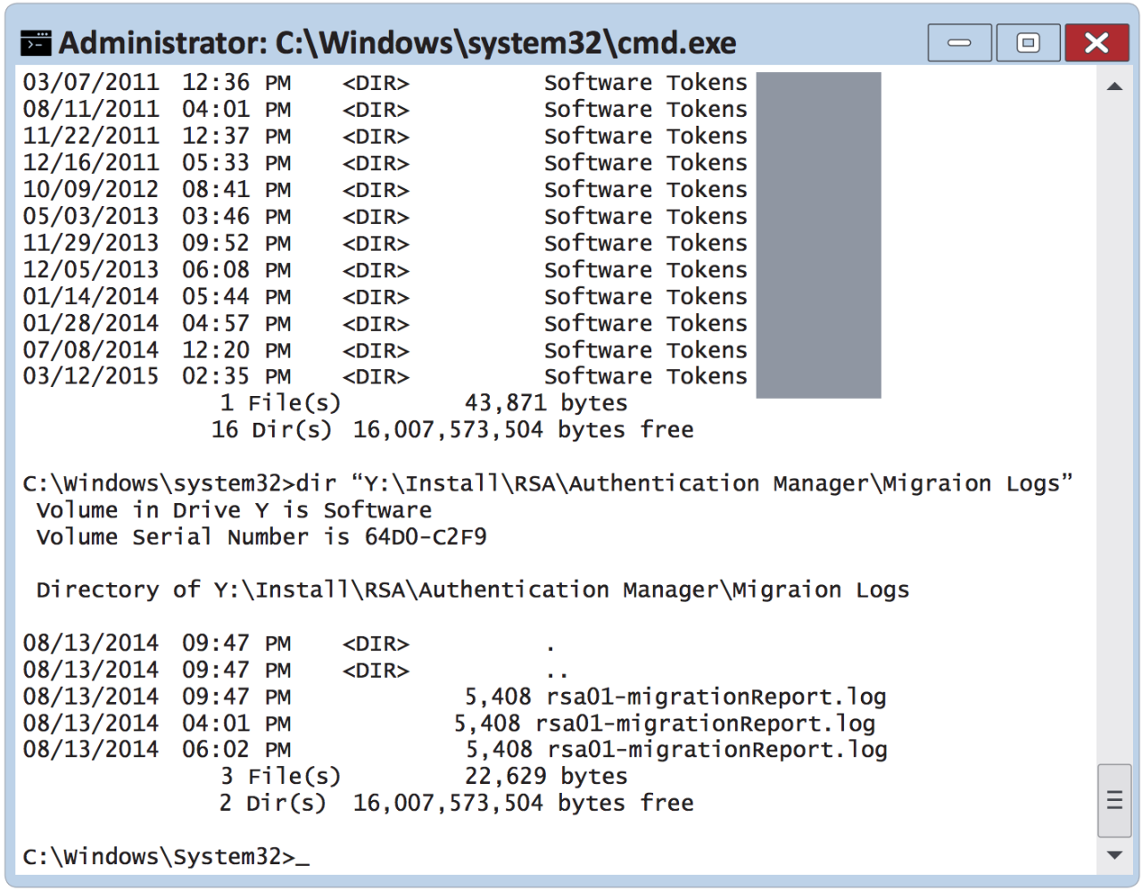Select the 10/09/2012 08:41 PM row
The image size is (1142, 891).
385,190
